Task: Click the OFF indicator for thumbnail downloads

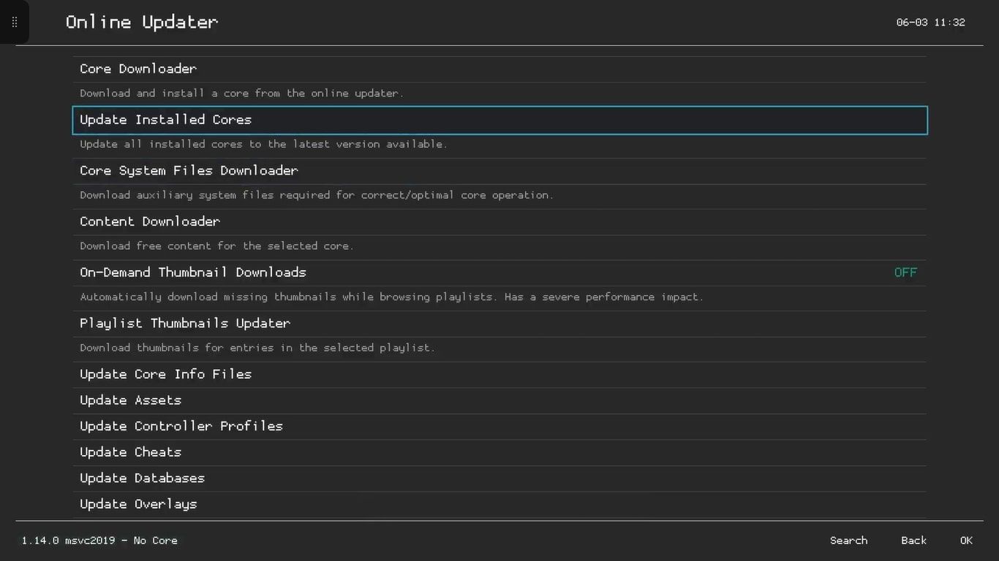Action: [x=905, y=272]
